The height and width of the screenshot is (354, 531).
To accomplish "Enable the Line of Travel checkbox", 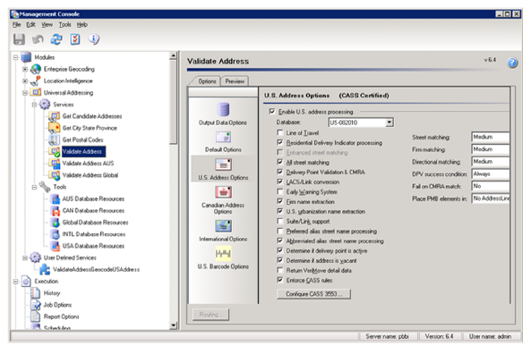I will click(279, 132).
